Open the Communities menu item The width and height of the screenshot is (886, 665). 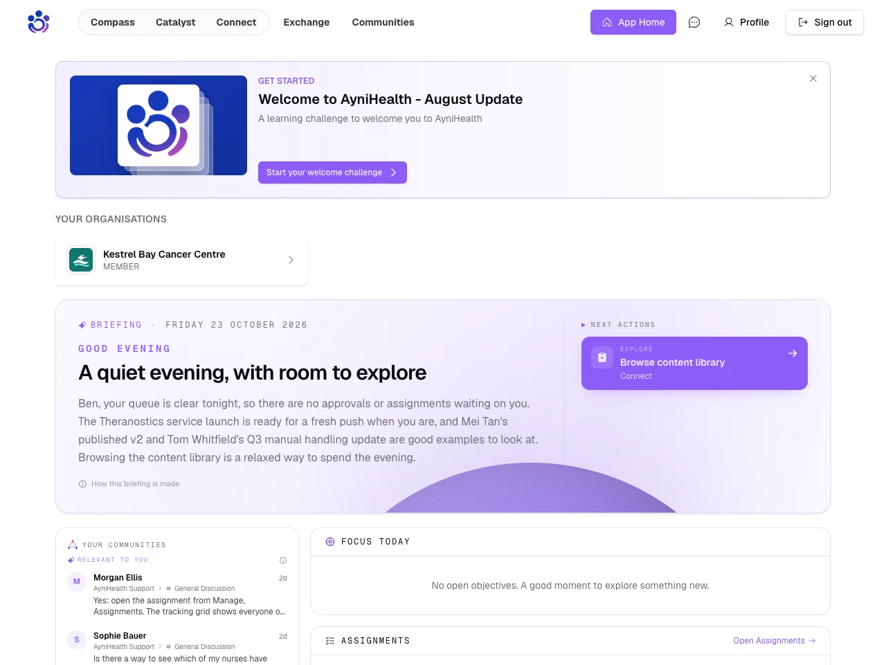(x=383, y=22)
